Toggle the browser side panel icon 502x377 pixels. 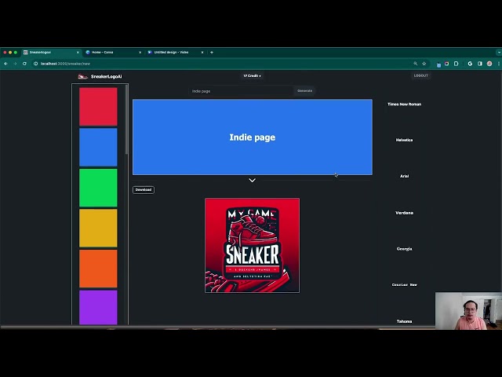tap(480, 64)
